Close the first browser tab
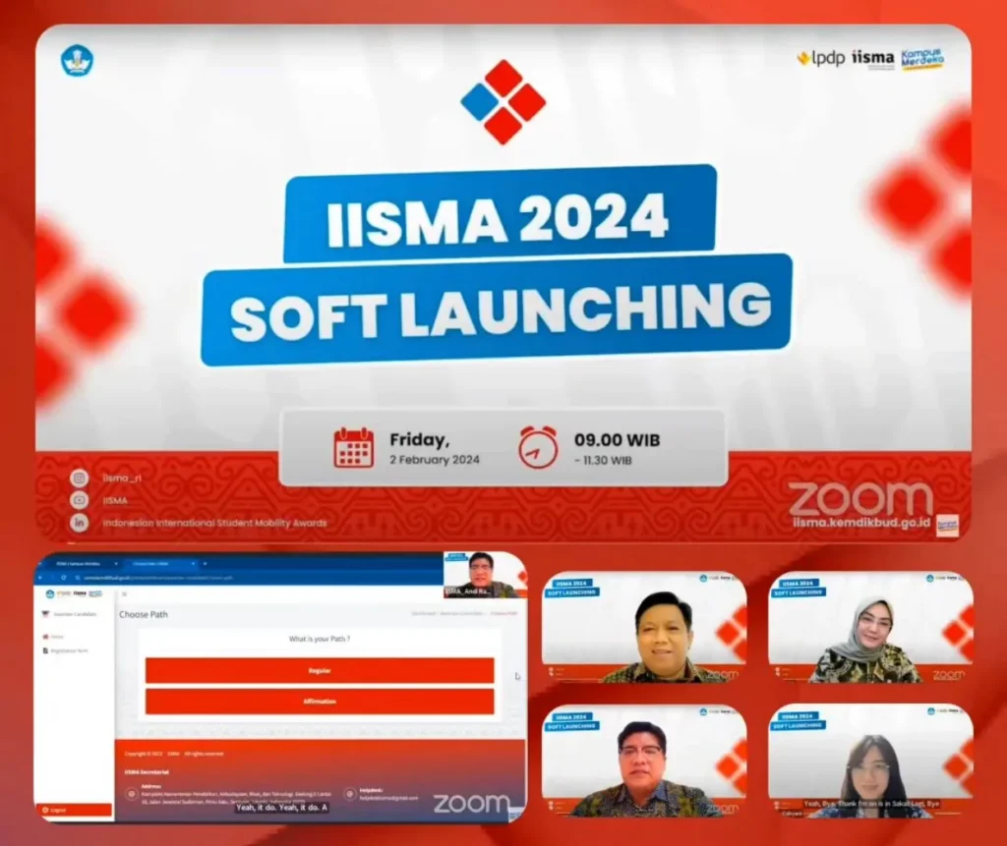Screen dimensions: 1007x846 116,564
